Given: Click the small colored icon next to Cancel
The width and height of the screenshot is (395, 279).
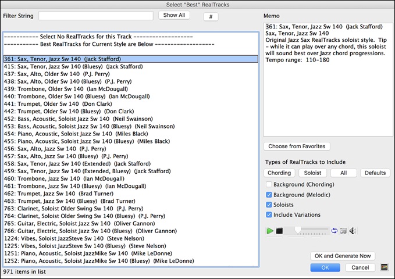Looking at the screenshot, I should (x=384, y=267).
